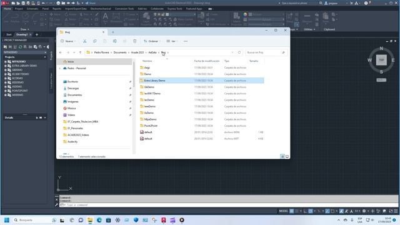
Task: Click Pedro Rovera in the address breadcrumb
Action: 101,52
